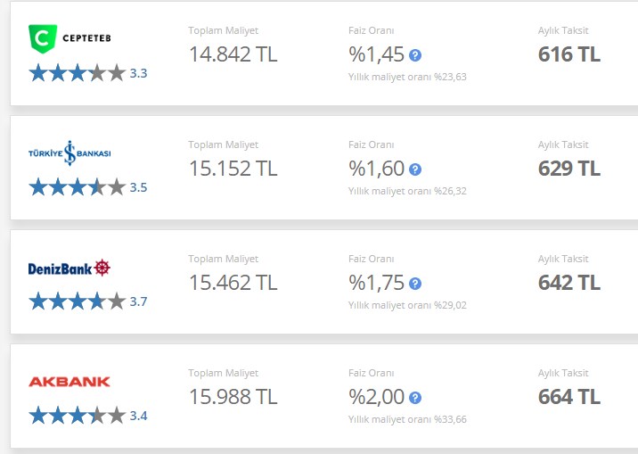Select the DenizBank logo
638x454 pixels.
(70, 268)
